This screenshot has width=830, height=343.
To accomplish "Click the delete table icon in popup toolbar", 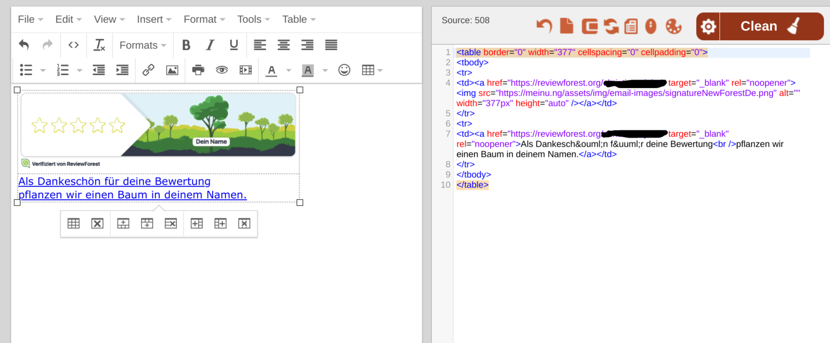I will [x=97, y=223].
